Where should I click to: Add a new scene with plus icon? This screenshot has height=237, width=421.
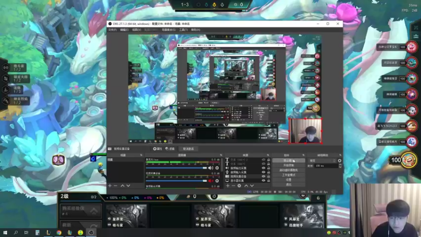110,186
